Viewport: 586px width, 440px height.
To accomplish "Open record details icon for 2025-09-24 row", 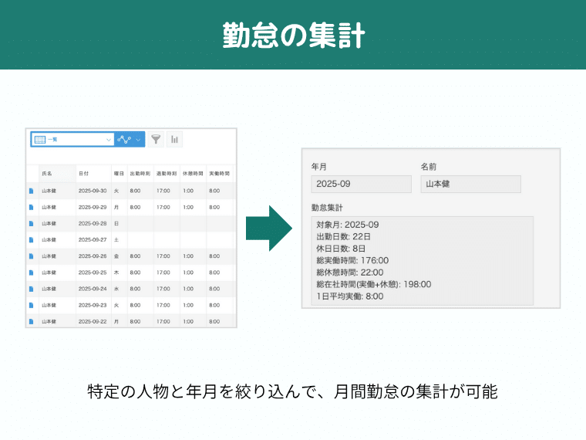I will [32, 289].
